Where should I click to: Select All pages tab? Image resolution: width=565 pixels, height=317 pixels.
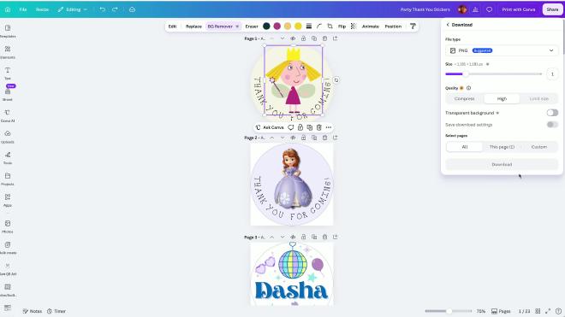pos(465,147)
